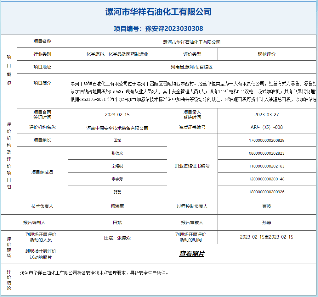Click the 项目概况 section header
318x297 pixels.
point(9,70)
